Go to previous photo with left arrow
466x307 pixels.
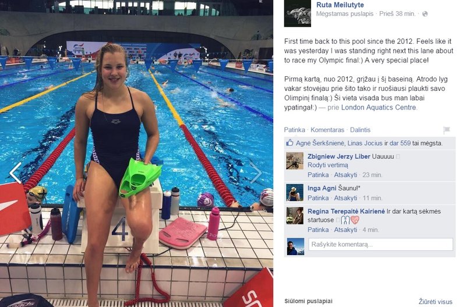[x=15, y=172]
